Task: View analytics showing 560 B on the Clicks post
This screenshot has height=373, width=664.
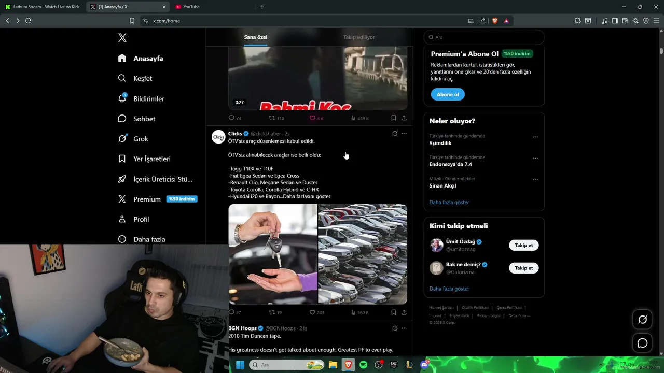Action: [x=359, y=312]
